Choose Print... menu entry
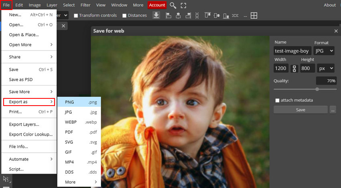The height and width of the screenshot is (188, 341). tap(29, 112)
